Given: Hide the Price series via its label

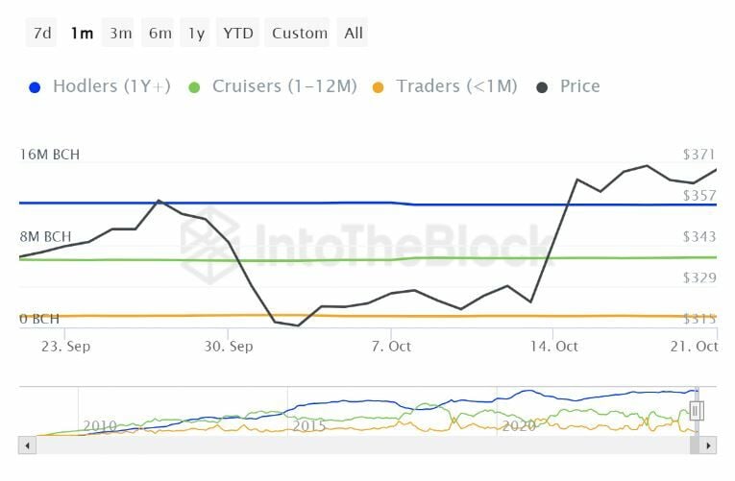Looking at the screenshot, I should (580, 86).
